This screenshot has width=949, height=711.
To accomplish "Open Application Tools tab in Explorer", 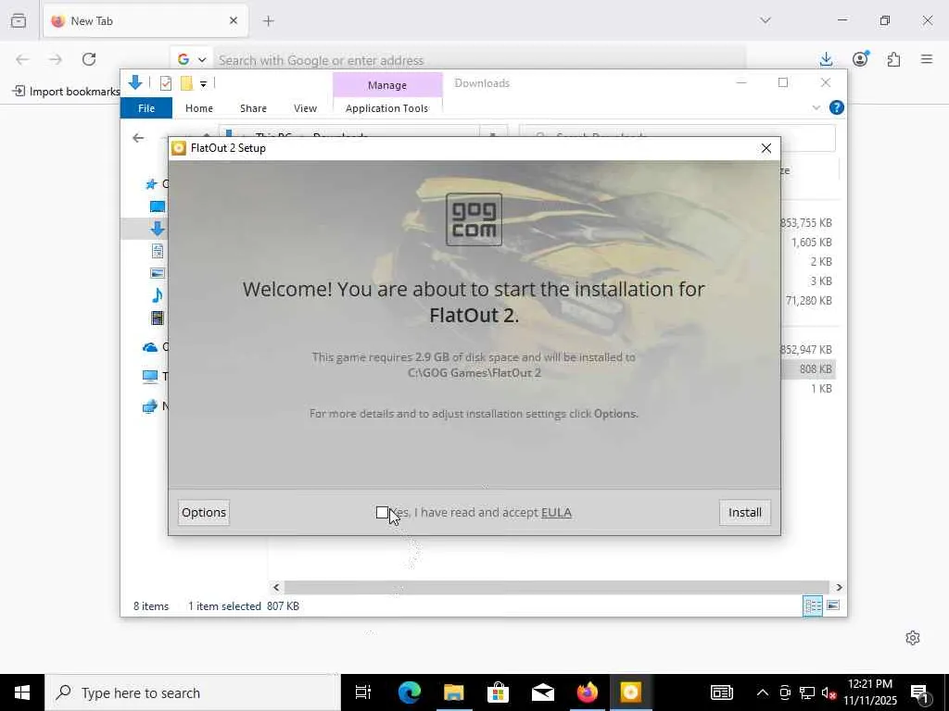I will (x=386, y=108).
